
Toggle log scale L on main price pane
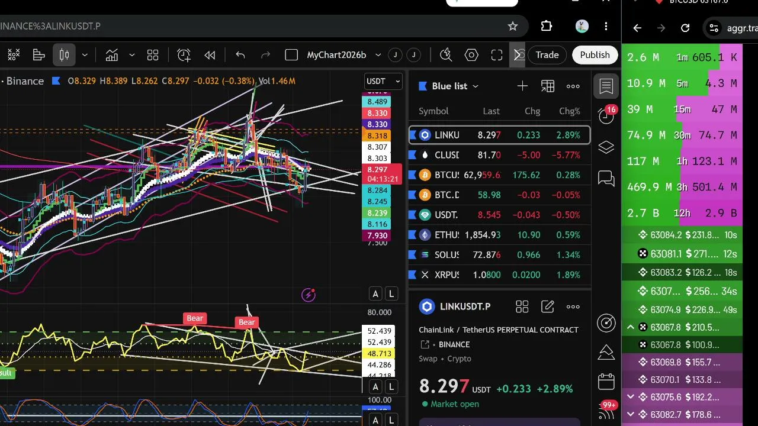click(x=391, y=294)
